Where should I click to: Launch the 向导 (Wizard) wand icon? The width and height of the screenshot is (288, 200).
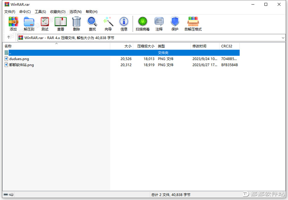click(x=108, y=24)
